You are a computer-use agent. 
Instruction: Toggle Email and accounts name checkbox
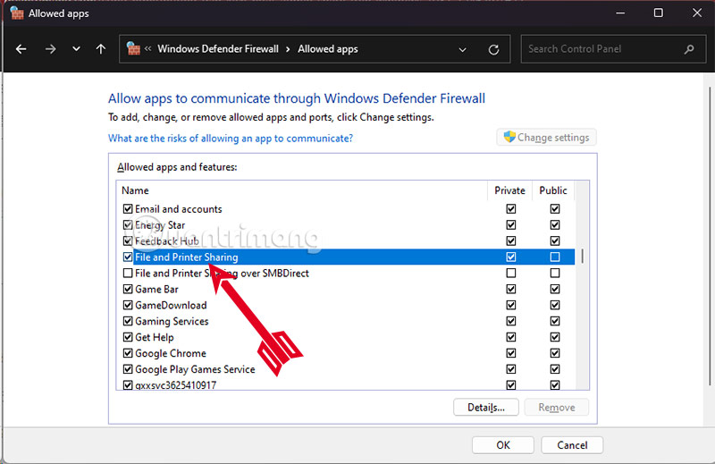click(128, 209)
